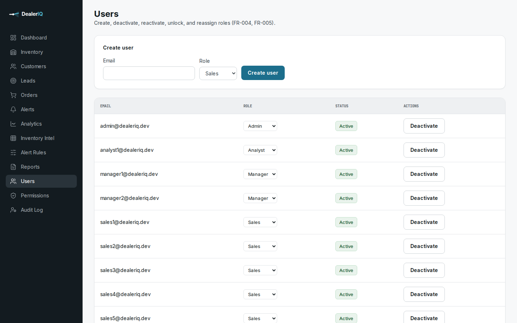Click the Alert Rules sliders icon
The image size is (517, 323).
coord(13,153)
